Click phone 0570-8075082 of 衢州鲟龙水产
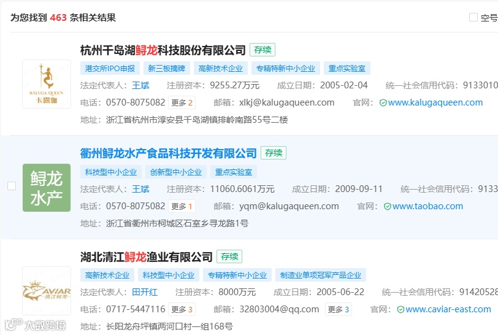 pos(136,206)
